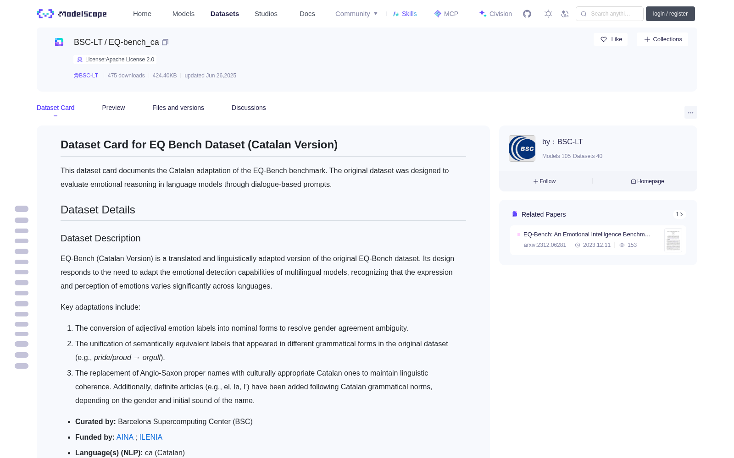Open the EQ-Bench: An Emotional Intelligence paper title

pyautogui.click(x=587, y=234)
